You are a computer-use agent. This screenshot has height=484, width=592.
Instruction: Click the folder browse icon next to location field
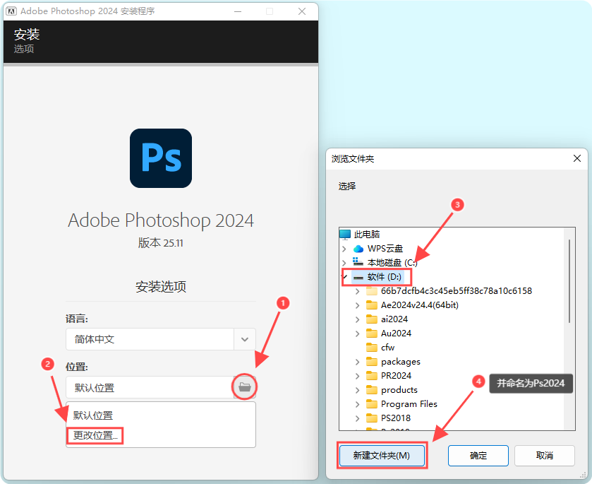coord(245,386)
